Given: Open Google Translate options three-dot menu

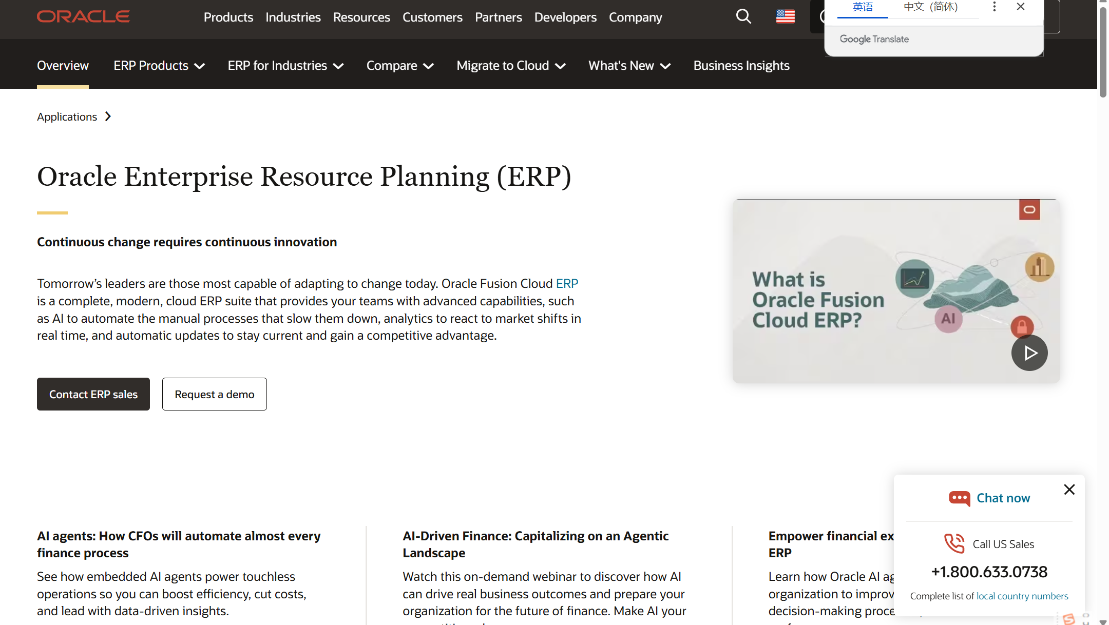Looking at the screenshot, I should pyautogui.click(x=995, y=7).
